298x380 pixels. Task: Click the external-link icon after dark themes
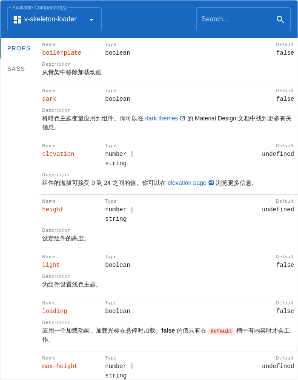[x=183, y=118]
